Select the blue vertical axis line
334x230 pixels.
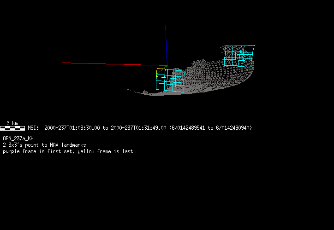pos(167,46)
